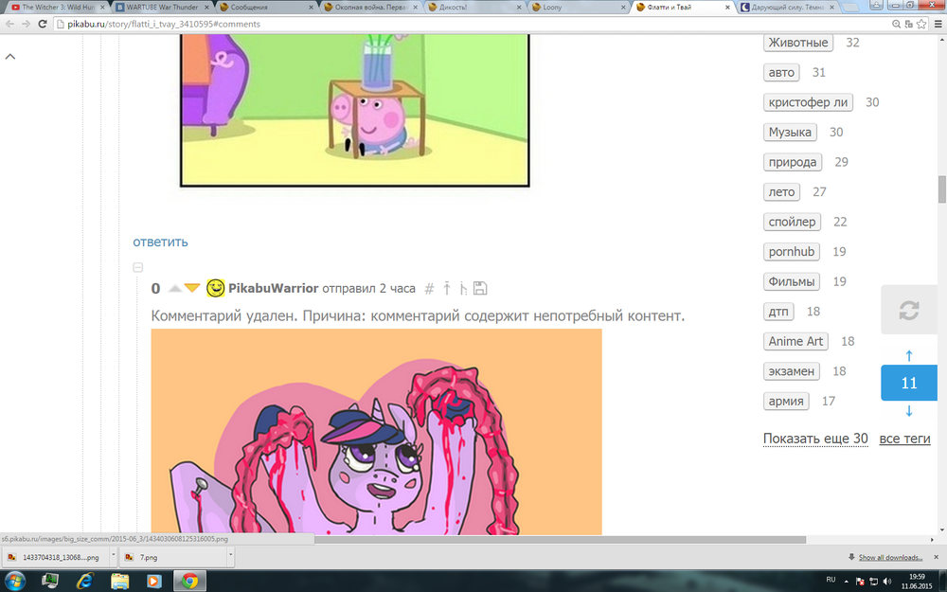Select the Anime Art tag
The height and width of the screenshot is (592, 947).
pos(795,341)
